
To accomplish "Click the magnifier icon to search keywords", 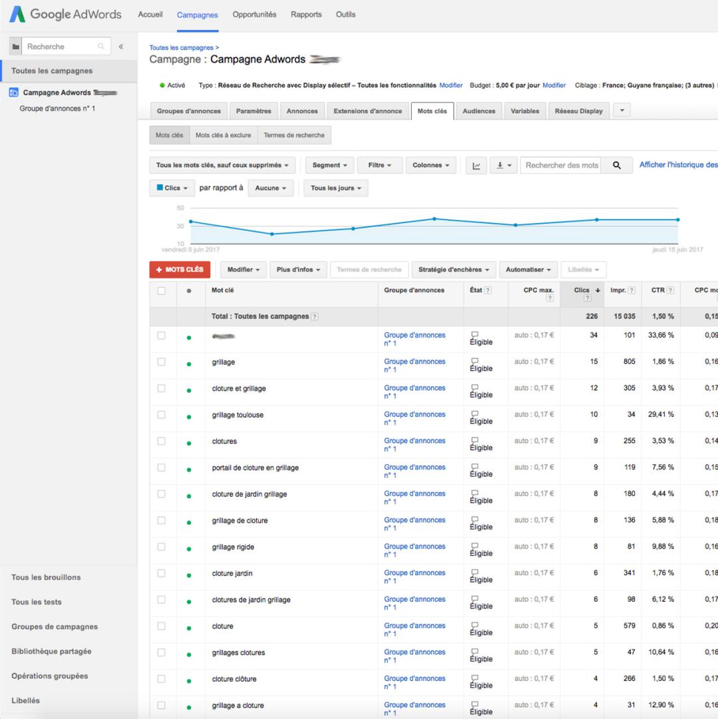I will pyautogui.click(x=617, y=165).
